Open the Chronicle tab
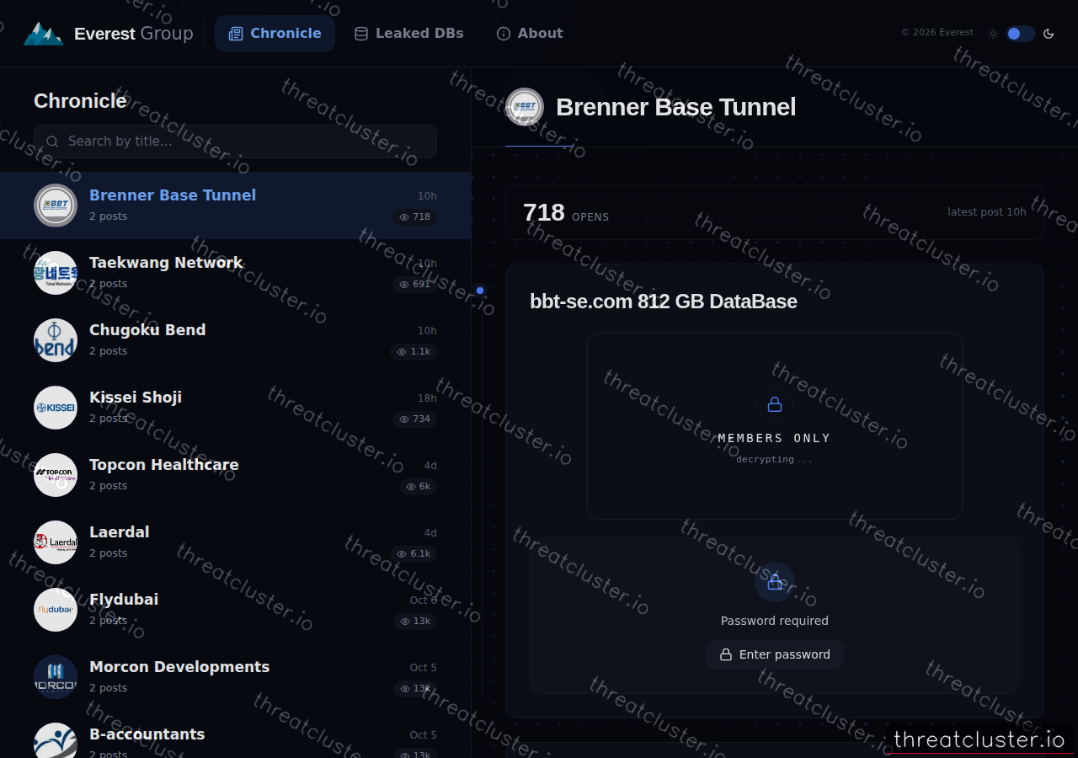This screenshot has height=758, width=1078. point(275,34)
